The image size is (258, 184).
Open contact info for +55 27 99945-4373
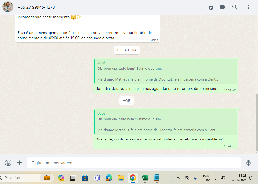coord(36,7)
